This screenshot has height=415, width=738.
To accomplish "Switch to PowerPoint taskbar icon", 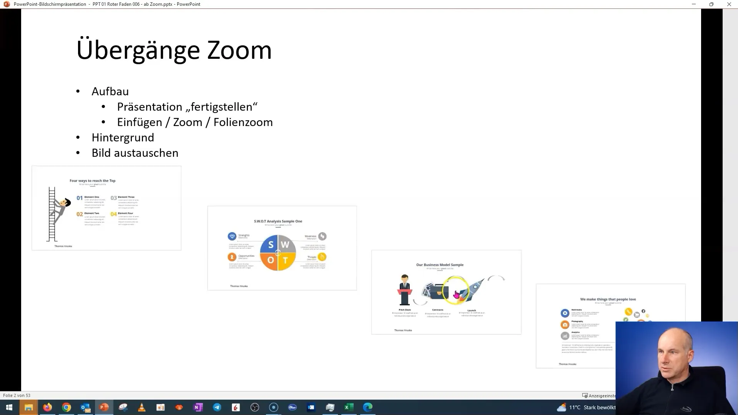I will point(104,407).
